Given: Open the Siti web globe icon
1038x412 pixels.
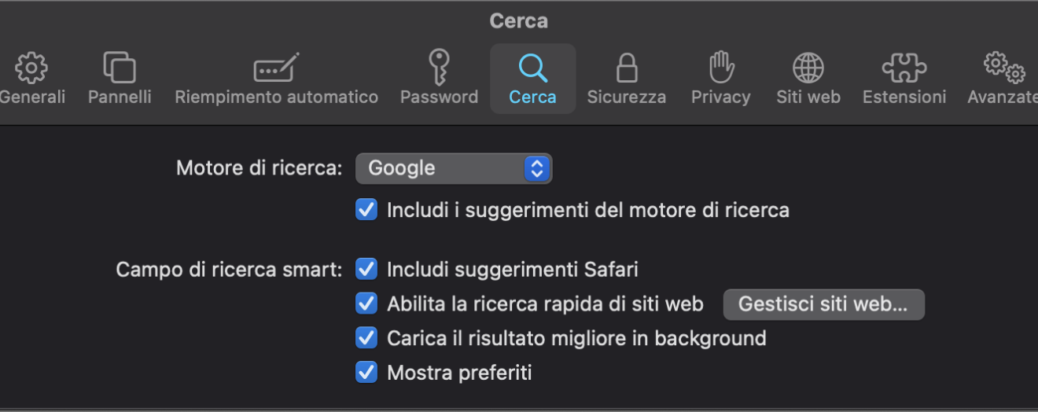Looking at the screenshot, I should [x=808, y=68].
